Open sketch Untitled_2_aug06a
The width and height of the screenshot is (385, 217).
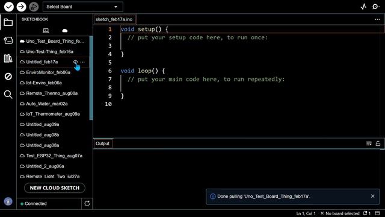pos(45,166)
